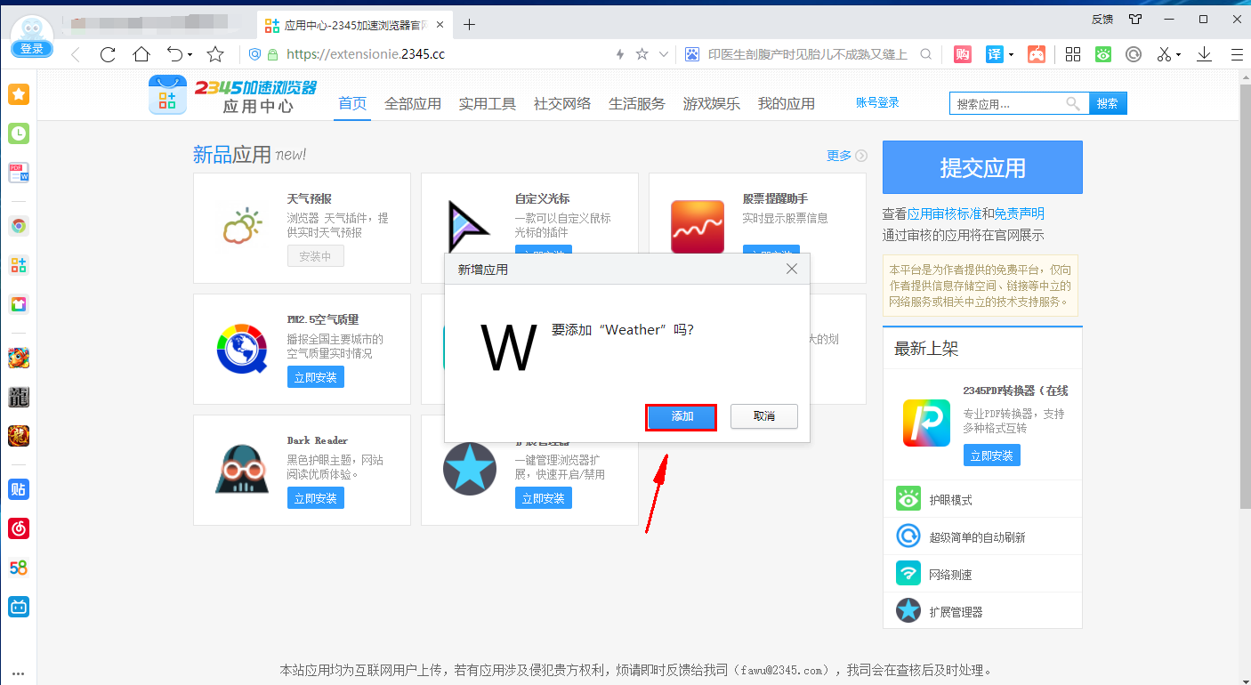Open the sidebar green clock history icon
Image resolution: width=1251 pixels, height=685 pixels.
(x=19, y=133)
